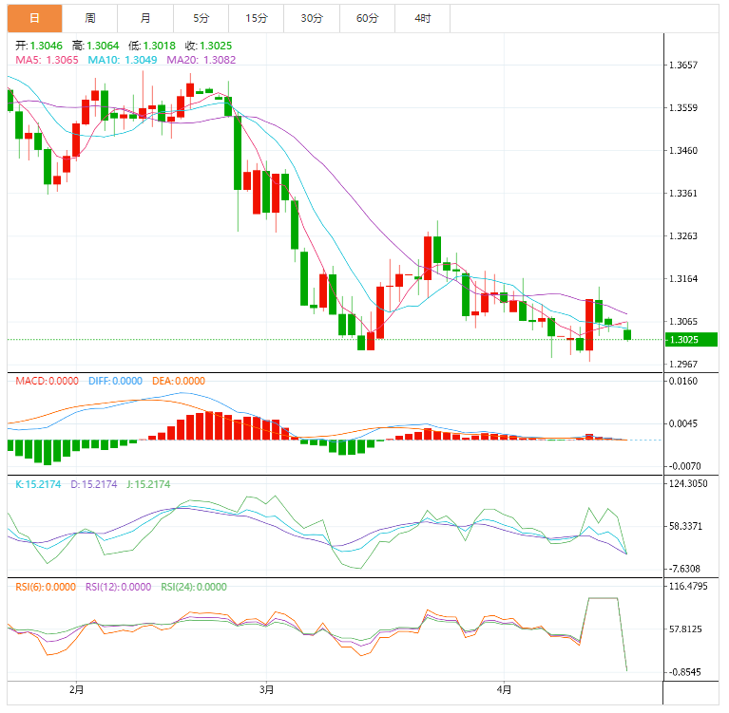Click the RSI(12):0.0000 label
The width and height of the screenshot is (729, 713).
pyautogui.click(x=118, y=587)
